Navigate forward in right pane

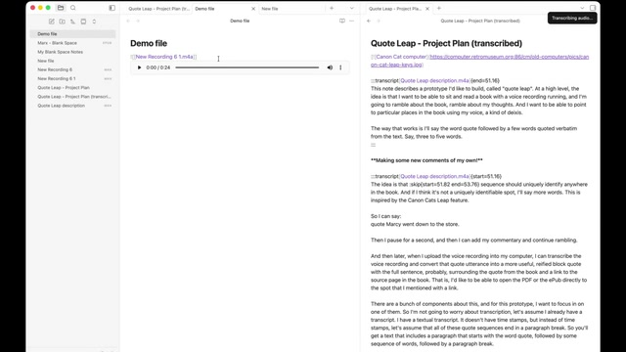pos(379,21)
